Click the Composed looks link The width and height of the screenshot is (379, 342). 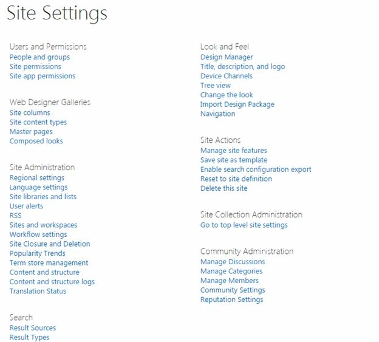[x=36, y=141]
